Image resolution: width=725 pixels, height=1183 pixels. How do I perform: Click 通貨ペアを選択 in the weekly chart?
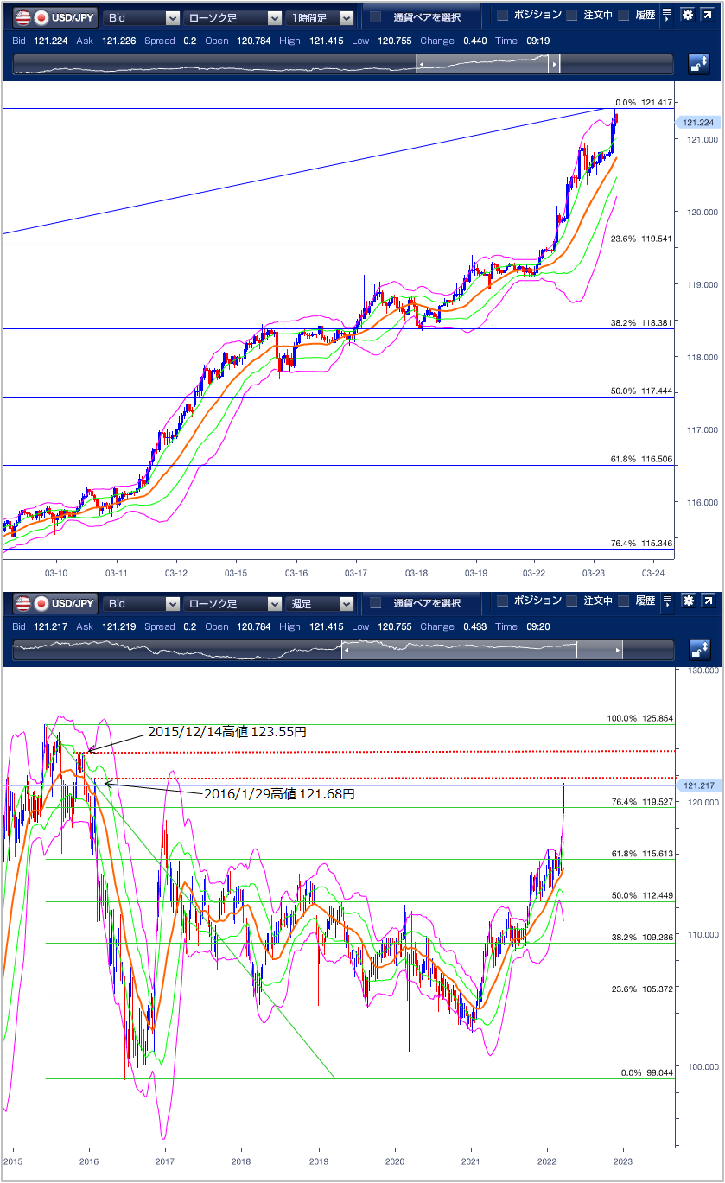(416, 603)
